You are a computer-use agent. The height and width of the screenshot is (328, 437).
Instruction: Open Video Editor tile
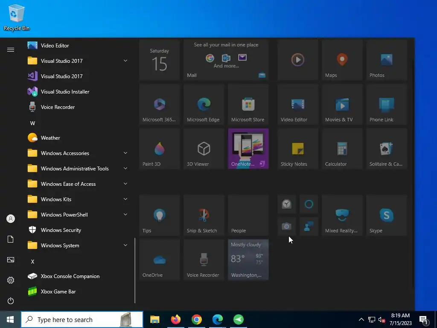[297, 104]
